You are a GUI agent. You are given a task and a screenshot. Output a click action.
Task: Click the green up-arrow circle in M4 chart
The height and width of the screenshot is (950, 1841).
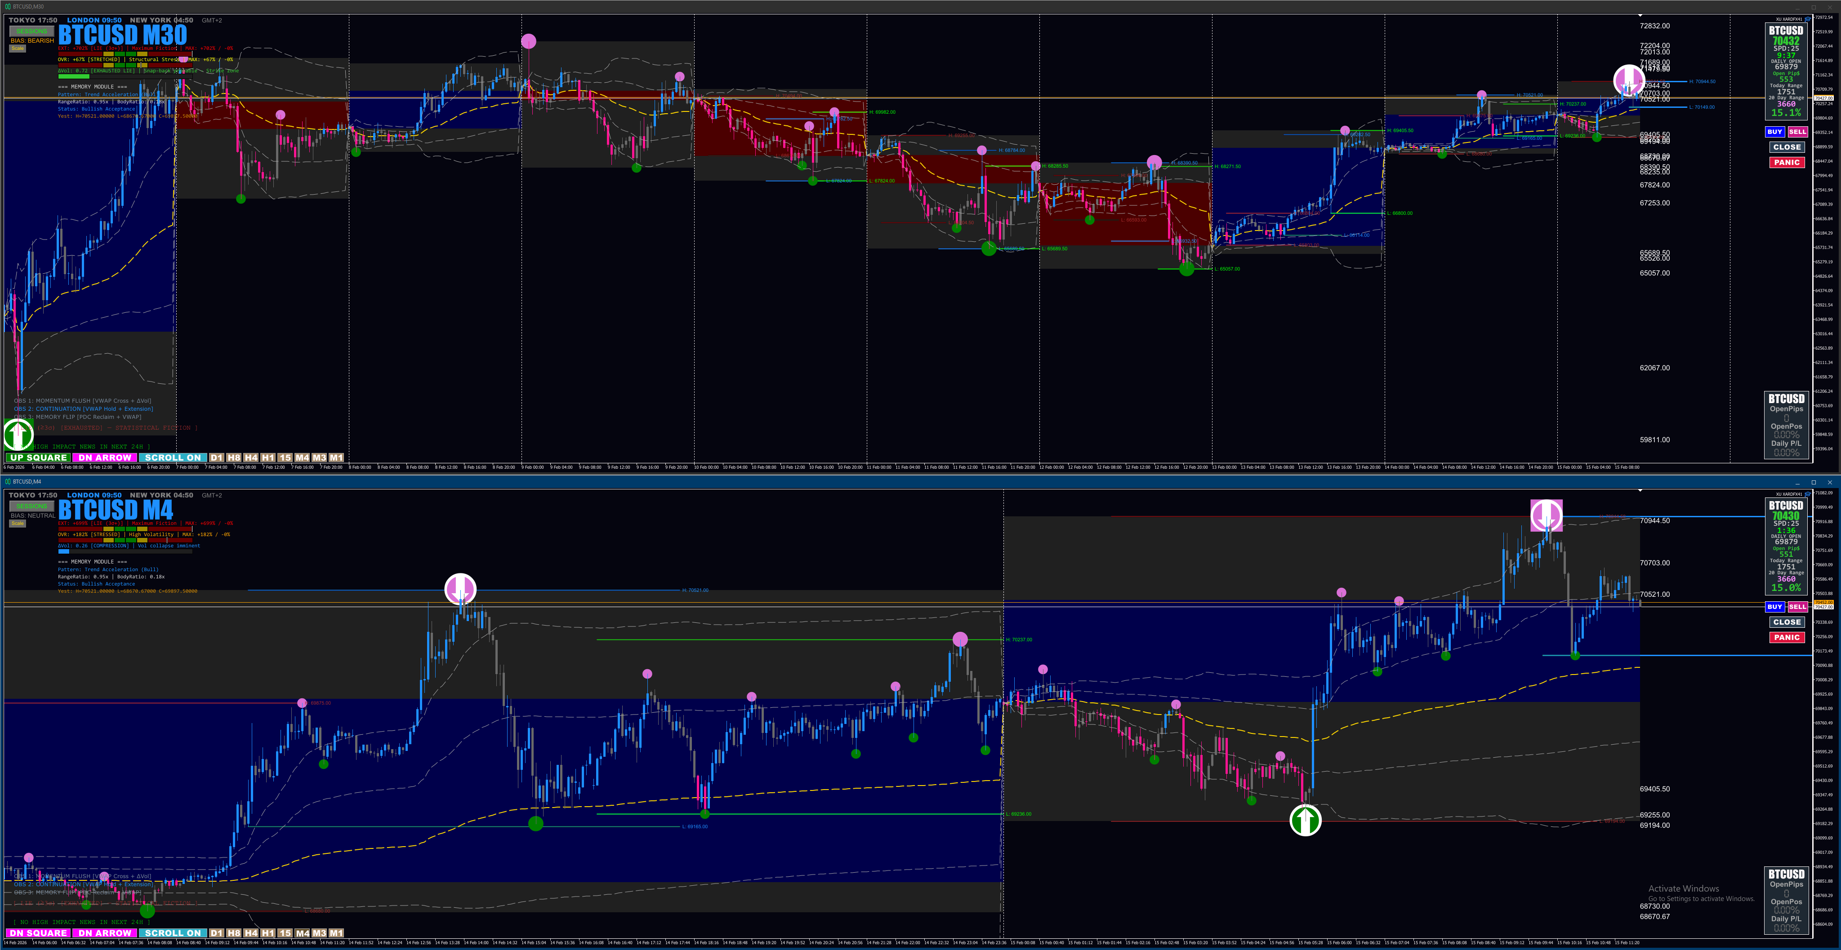point(1305,820)
